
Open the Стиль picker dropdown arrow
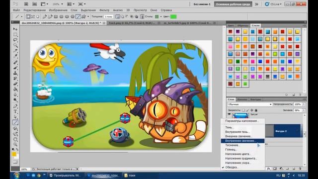pyautogui.click(x=161, y=16)
